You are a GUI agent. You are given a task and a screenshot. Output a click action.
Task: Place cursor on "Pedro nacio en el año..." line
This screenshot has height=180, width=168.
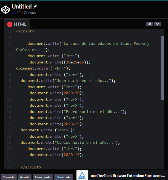(x=78, y=112)
